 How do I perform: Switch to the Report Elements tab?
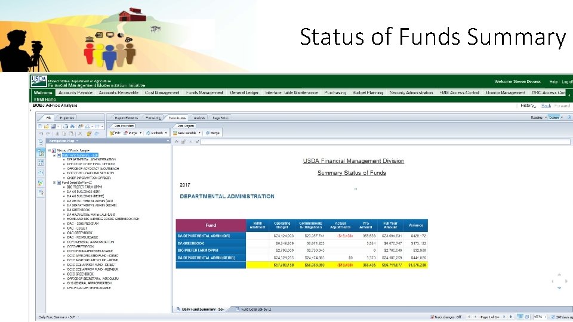tap(126, 118)
